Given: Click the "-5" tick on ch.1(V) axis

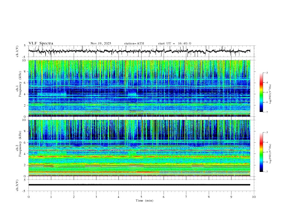Looking at the screenshot, I should pyautogui.click(x=24, y=57).
